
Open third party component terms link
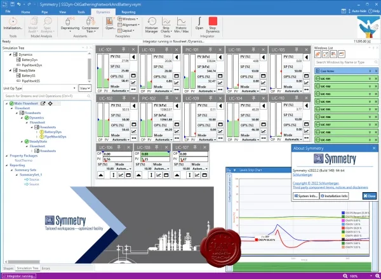point(330,187)
